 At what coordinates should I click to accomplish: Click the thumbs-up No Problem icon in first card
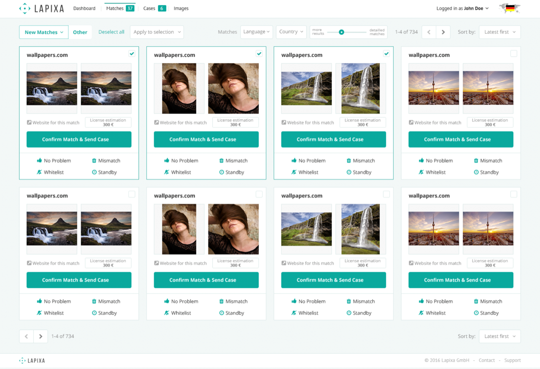point(40,161)
